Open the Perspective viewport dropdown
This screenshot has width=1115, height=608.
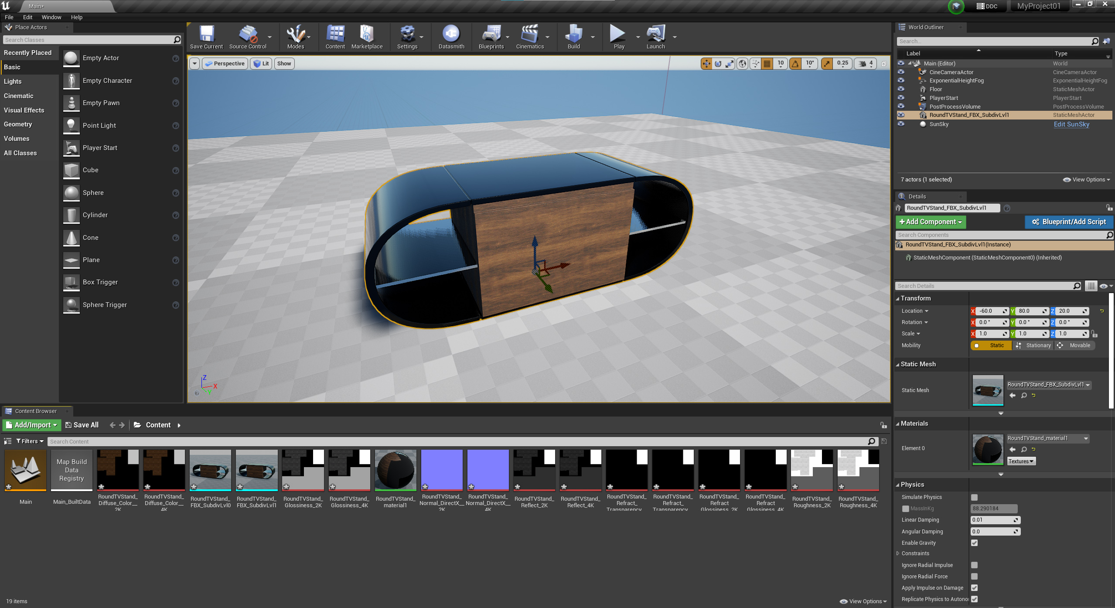(225, 64)
